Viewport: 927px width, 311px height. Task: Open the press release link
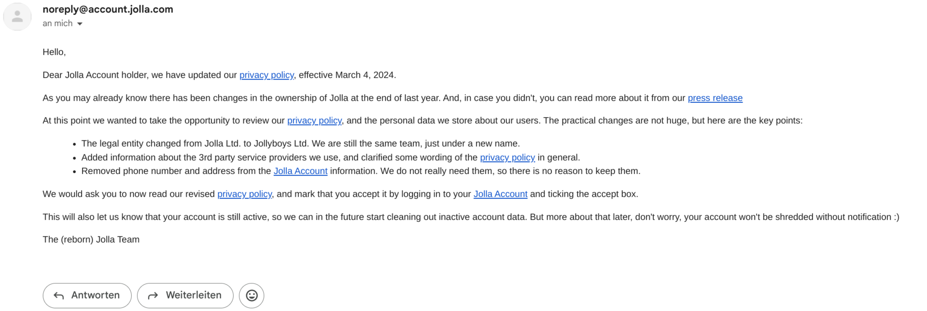(x=715, y=98)
